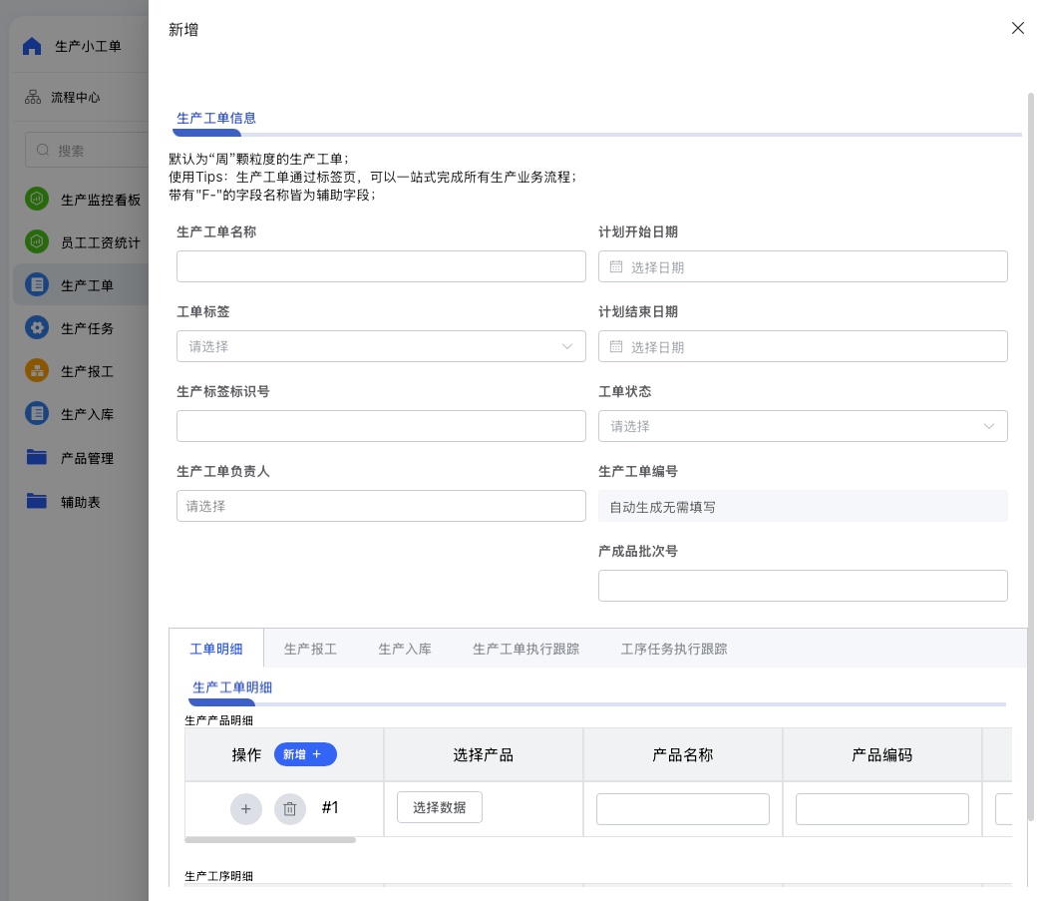Screen dimensions: 1039x901
Task: Click the 生产工单名称 input field
Action: click(381, 266)
